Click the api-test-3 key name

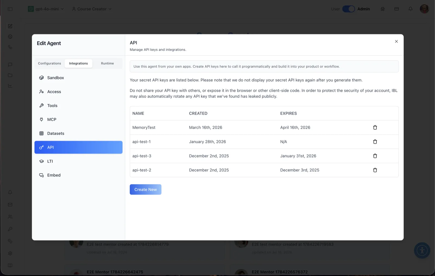pos(142,156)
